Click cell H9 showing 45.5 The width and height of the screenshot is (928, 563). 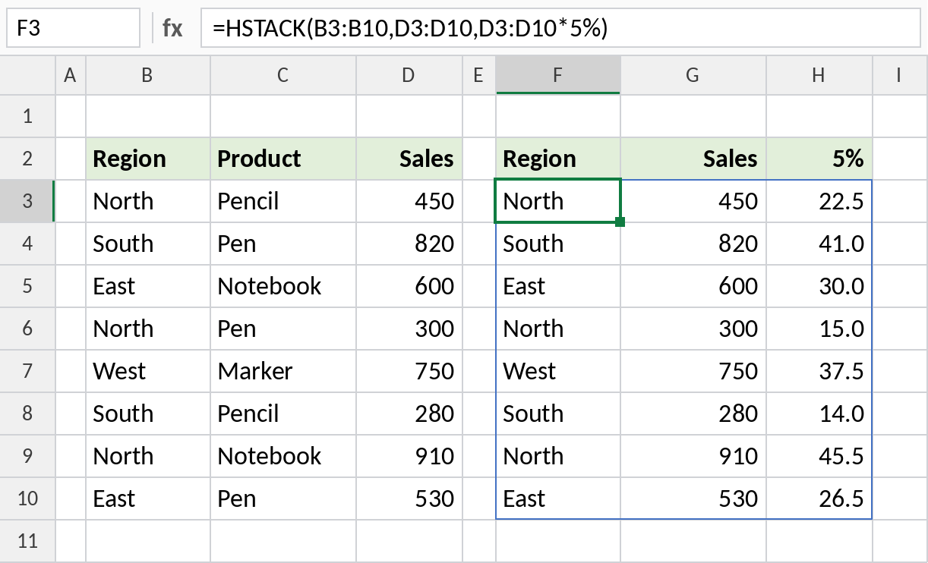pos(819,456)
